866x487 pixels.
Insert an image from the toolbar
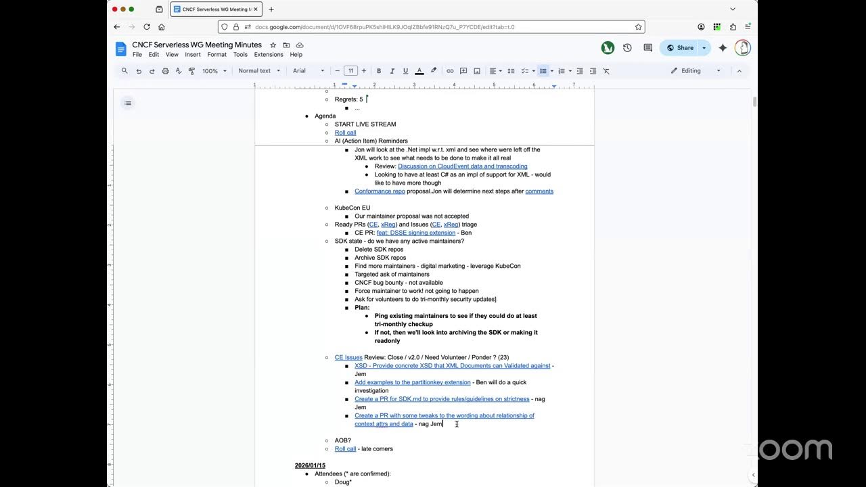tap(477, 70)
